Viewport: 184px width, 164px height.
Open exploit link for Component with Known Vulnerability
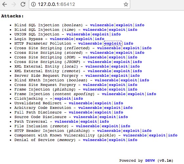pyautogui.click(x=157, y=135)
